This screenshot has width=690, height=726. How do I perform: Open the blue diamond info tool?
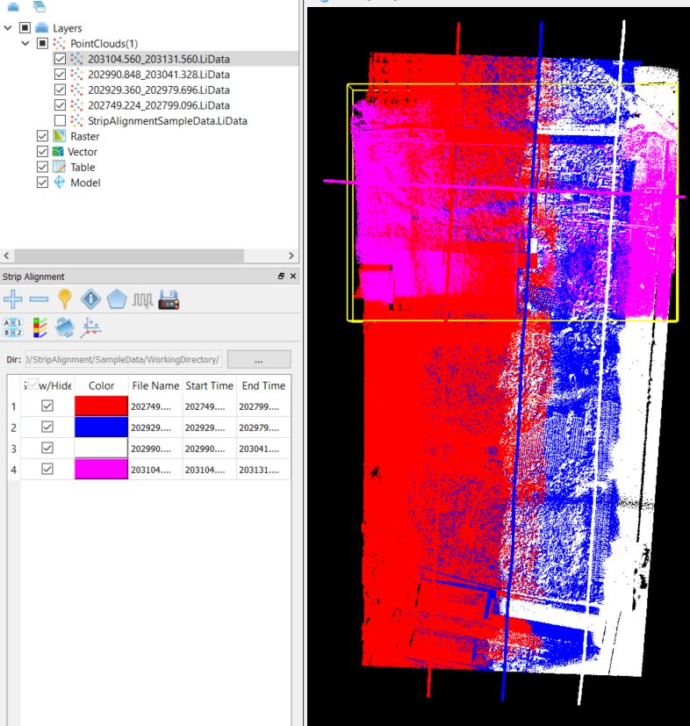[x=90, y=299]
